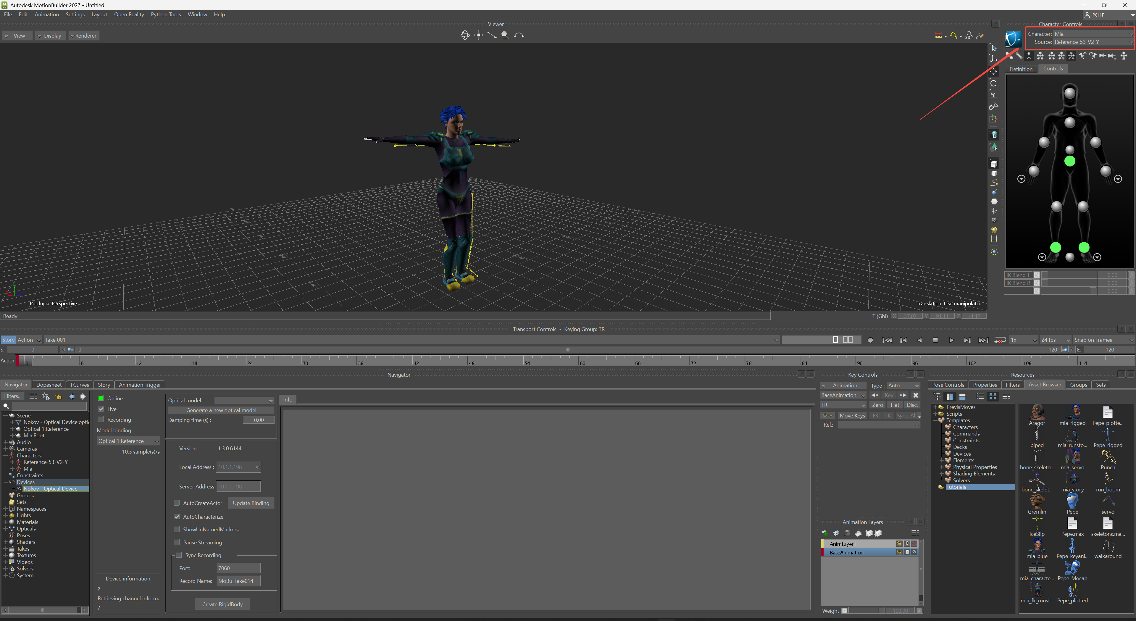Switch to the FCurves tab
This screenshot has height=621, width=1136.
(80, 385)
